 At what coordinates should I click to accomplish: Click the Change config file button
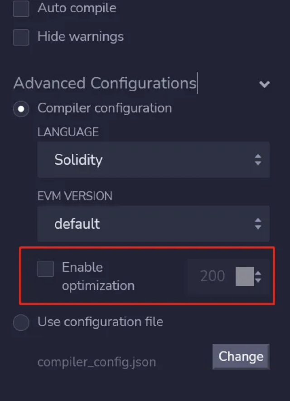pyautogui.click(x=241, y=357)
